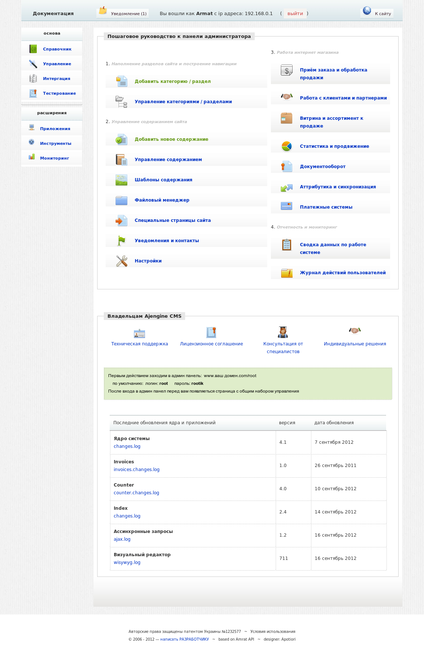Click Условия использования in the footer
The height and width of the screenshot is (648, 424).
tap(273, 631)
